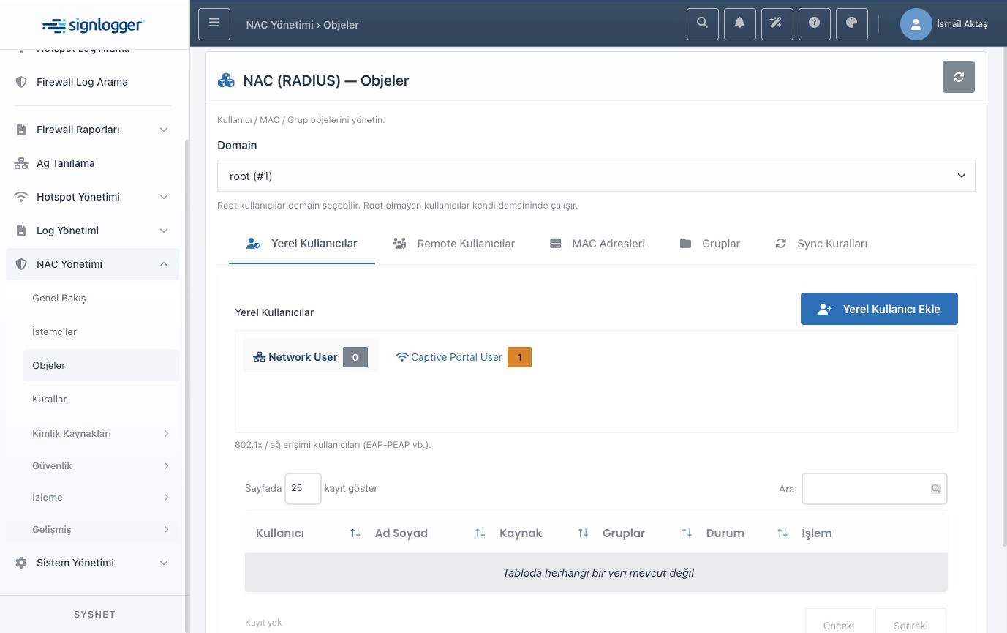Click the magic wand icon

pyautogui.click(x=777, y=24)
